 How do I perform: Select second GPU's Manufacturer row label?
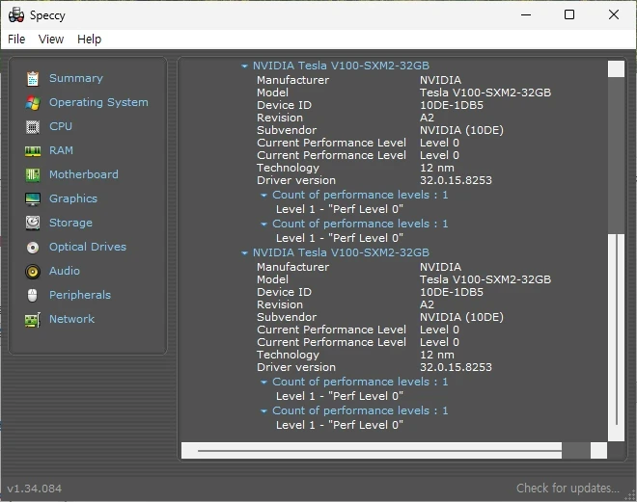[292, 267]
